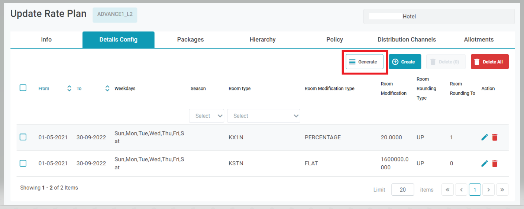Click the red Delete All button
The width and height of the screenshot is (524, 209).
[489, 62]
